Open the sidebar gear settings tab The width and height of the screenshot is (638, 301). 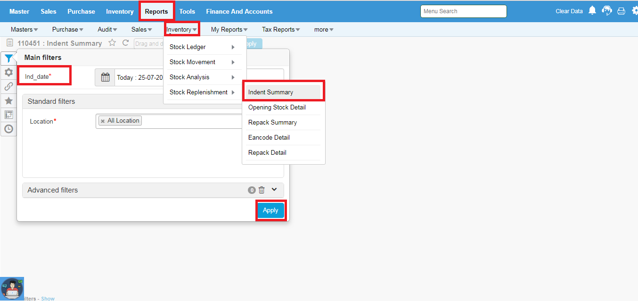(8, 72)
